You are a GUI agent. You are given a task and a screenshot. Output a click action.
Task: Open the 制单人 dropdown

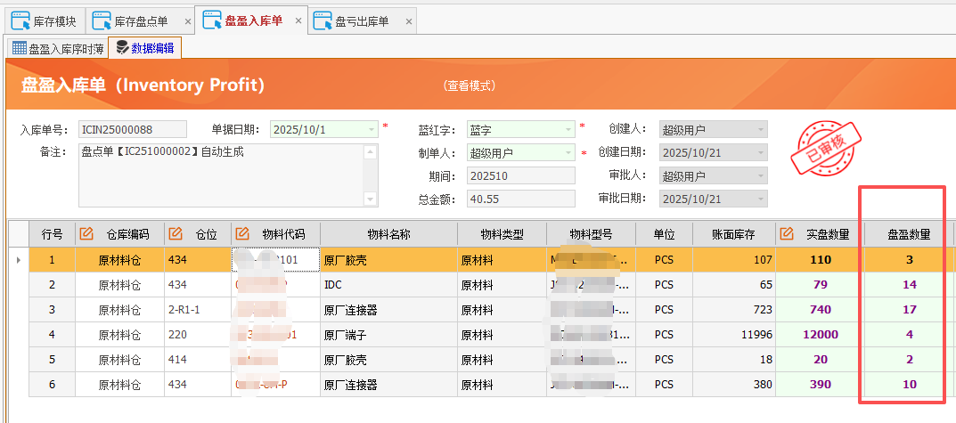tap(568, 152)
